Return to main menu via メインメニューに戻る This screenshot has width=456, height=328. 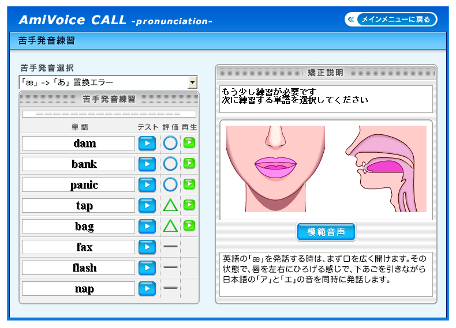coord(391,20)
